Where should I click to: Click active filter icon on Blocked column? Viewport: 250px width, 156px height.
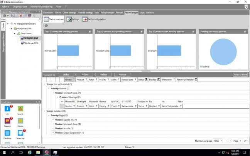tap(159, 79)
